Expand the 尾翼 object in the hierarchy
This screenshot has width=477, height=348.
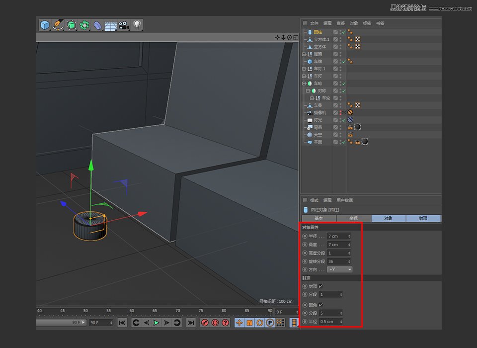[303, 54]
